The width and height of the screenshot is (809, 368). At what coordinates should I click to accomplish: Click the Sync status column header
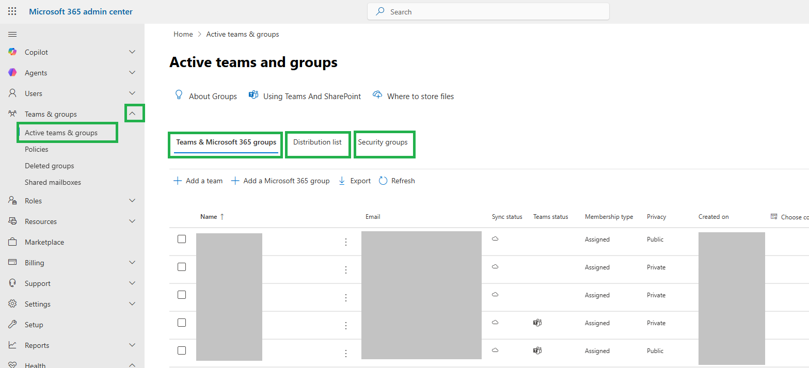coord(507,217)
